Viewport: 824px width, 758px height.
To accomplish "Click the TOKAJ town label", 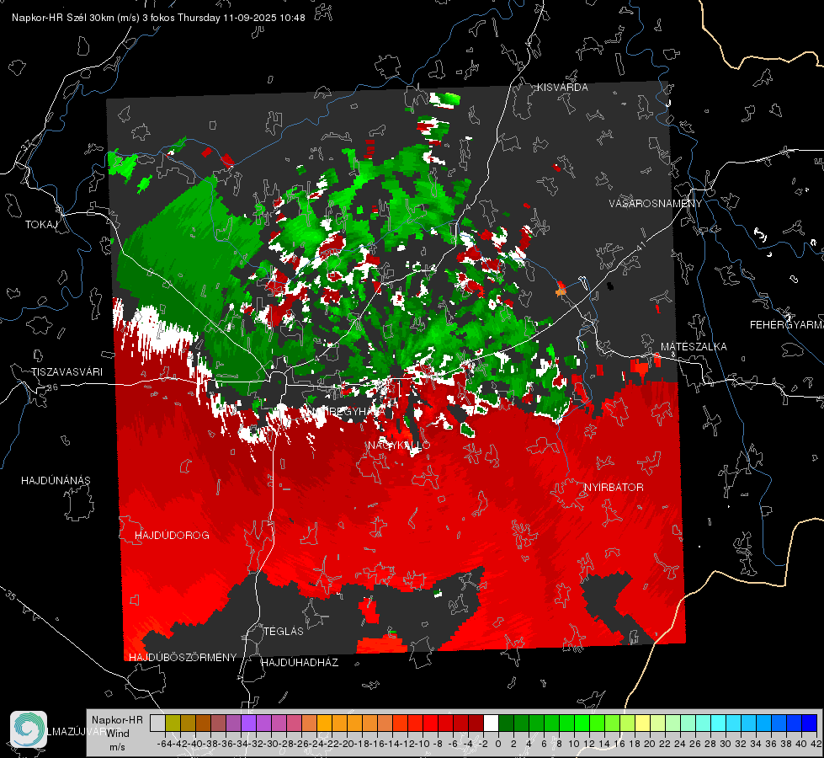I will pyautogui.click(x=41, y=225).
